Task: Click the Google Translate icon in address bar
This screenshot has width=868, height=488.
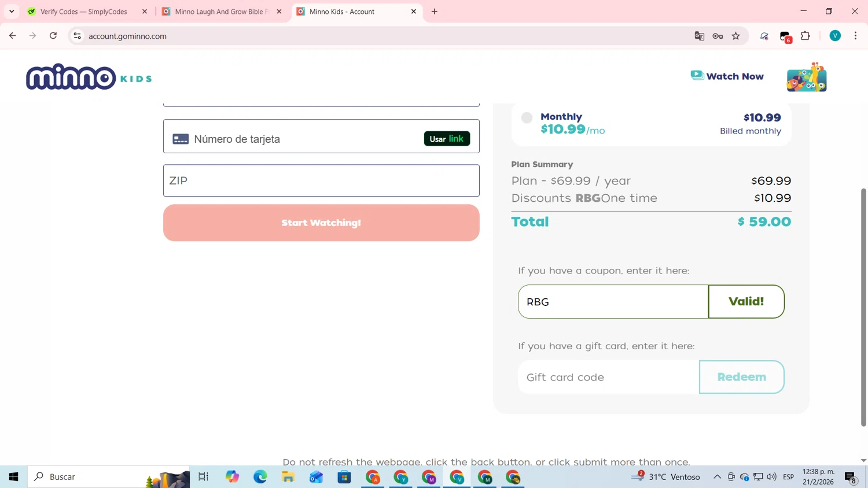Action: tap(699, 36)
